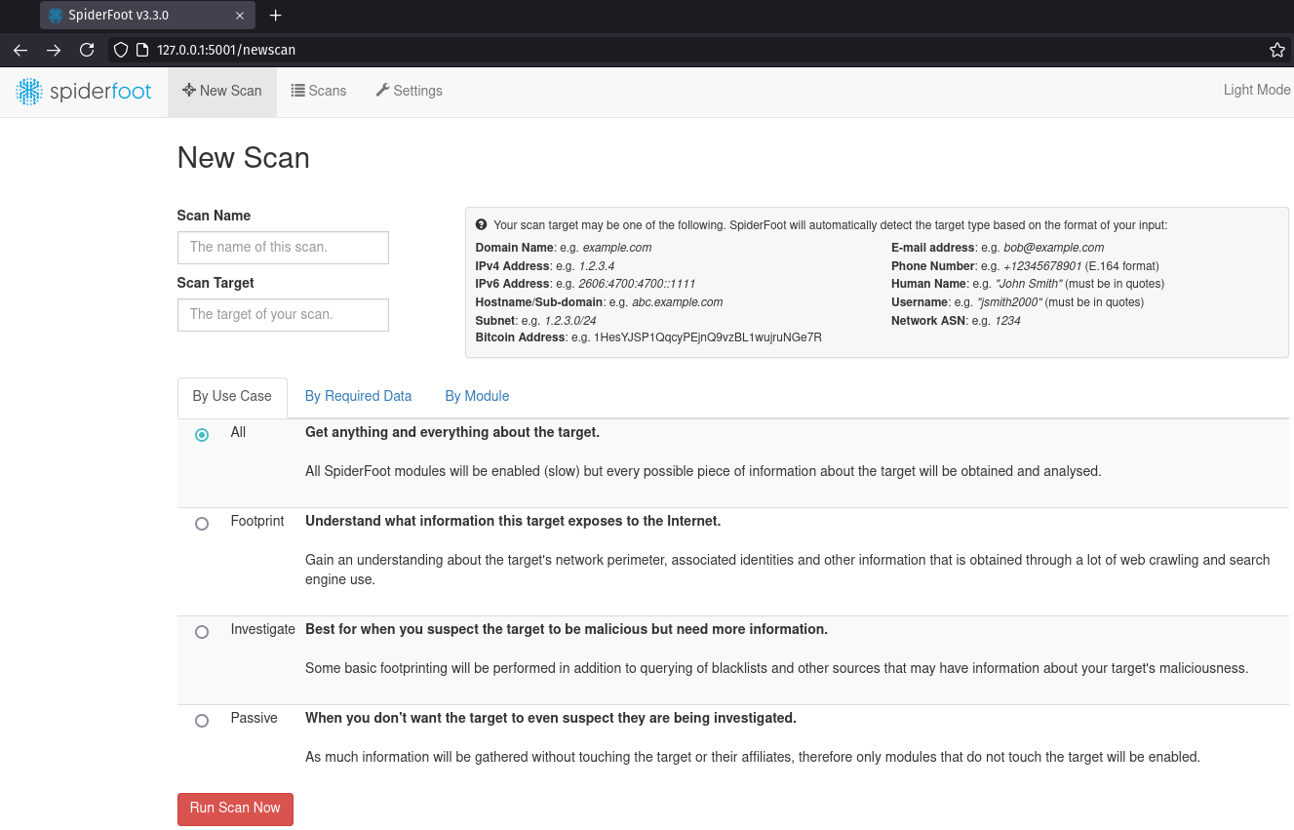Toggle Light Mode link
This screenshot has width=1294, height=830.
[1256, 90]
